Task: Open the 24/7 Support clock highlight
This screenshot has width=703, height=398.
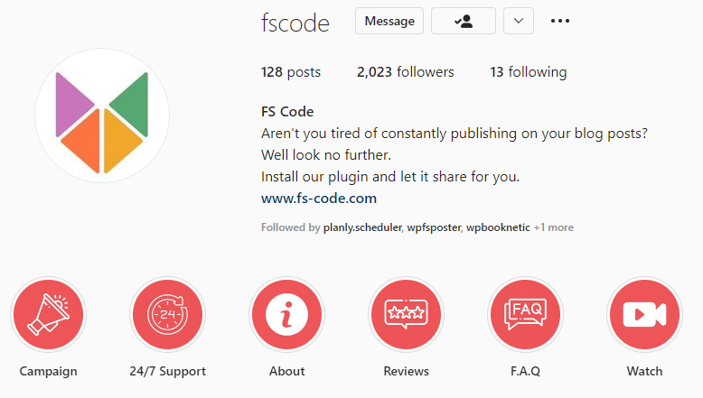Action: point(168,314)
